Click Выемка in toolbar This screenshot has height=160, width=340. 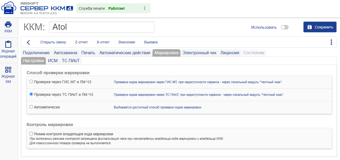[x=151, y=42]
